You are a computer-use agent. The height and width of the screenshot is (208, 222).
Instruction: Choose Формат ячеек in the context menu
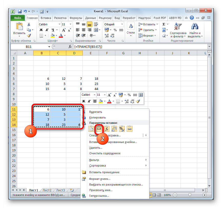[100, 179]
